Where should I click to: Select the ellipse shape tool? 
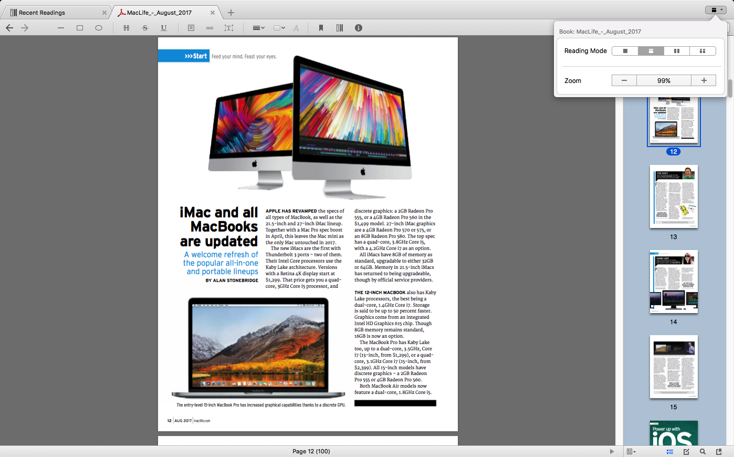pyautogui.click(x=99, y=28)
